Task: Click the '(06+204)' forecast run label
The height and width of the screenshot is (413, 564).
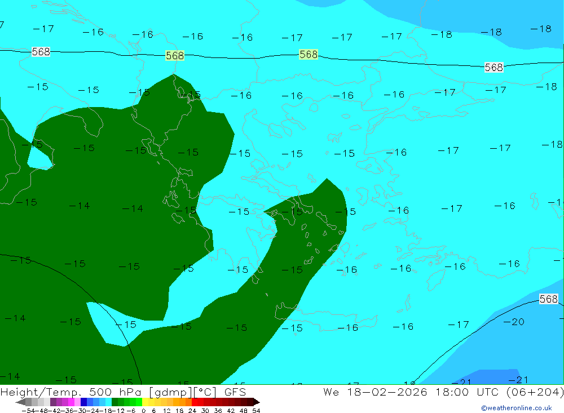Action: click(x=535, y=392)
